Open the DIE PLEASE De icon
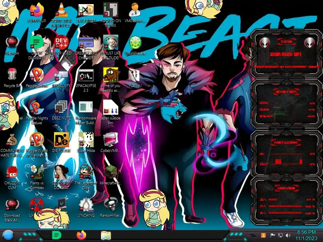Screen dimensions: 323x242 pos(62,140)
